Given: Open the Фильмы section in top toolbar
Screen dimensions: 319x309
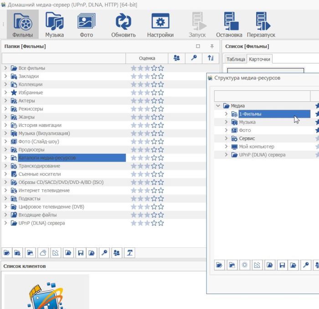Looking at the screenshot, I should pyautogui.click(x=22, y=26).
